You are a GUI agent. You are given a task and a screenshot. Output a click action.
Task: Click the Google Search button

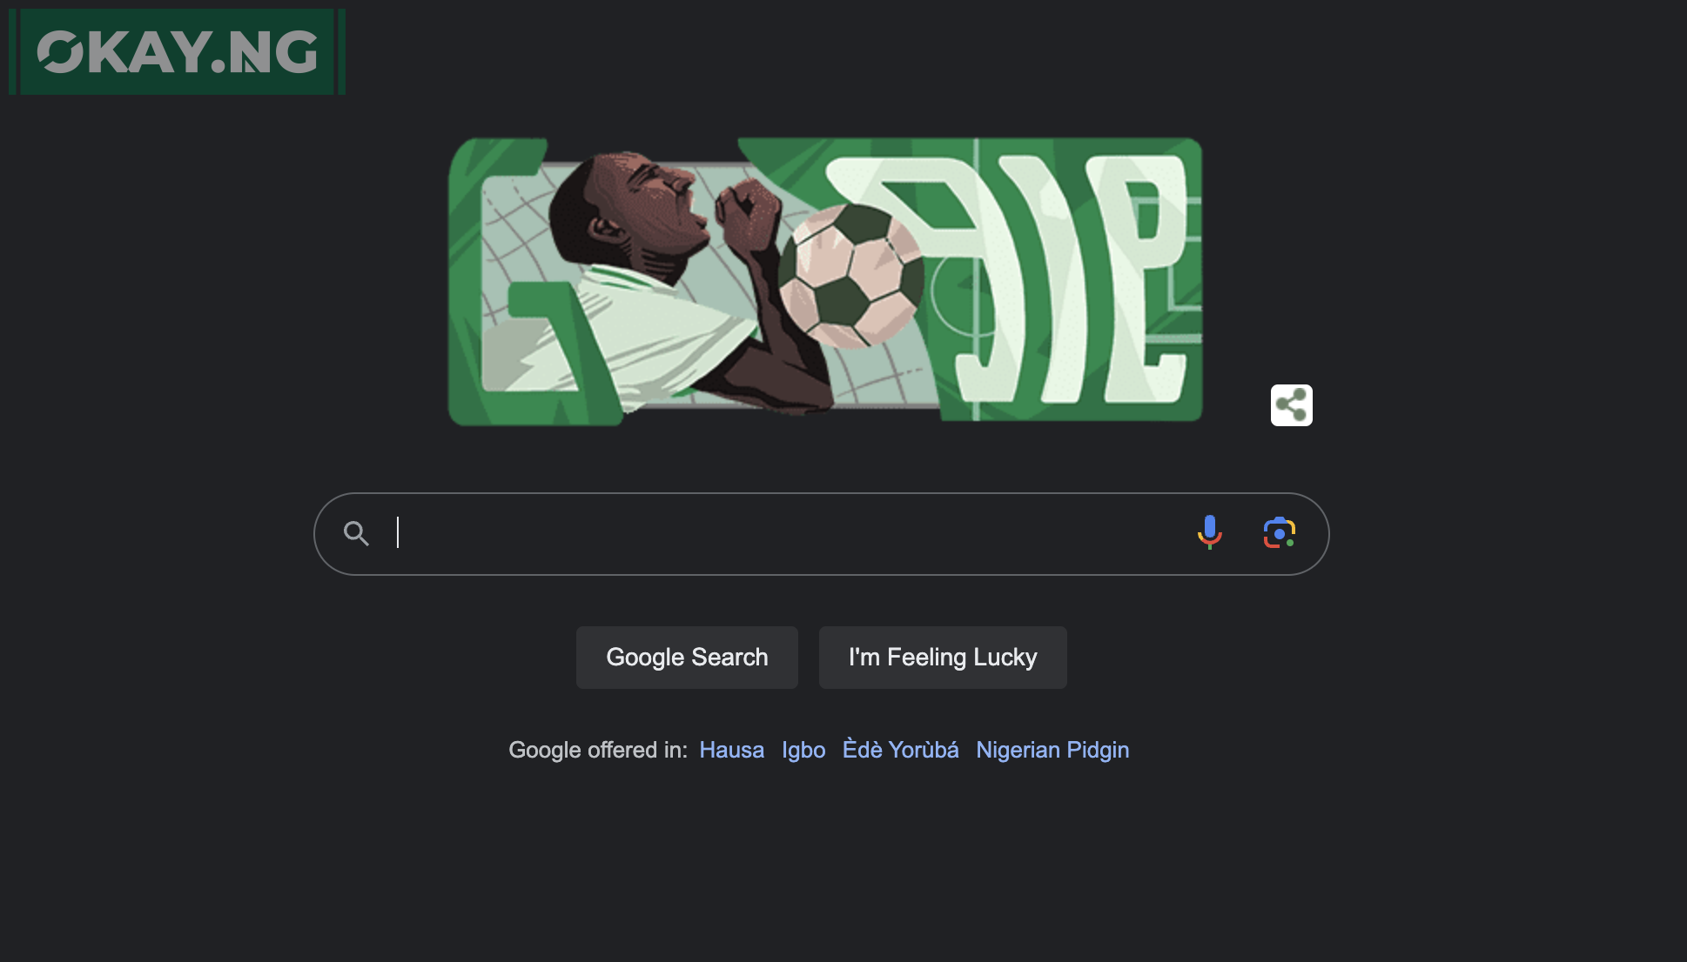[x=687, y=658]
